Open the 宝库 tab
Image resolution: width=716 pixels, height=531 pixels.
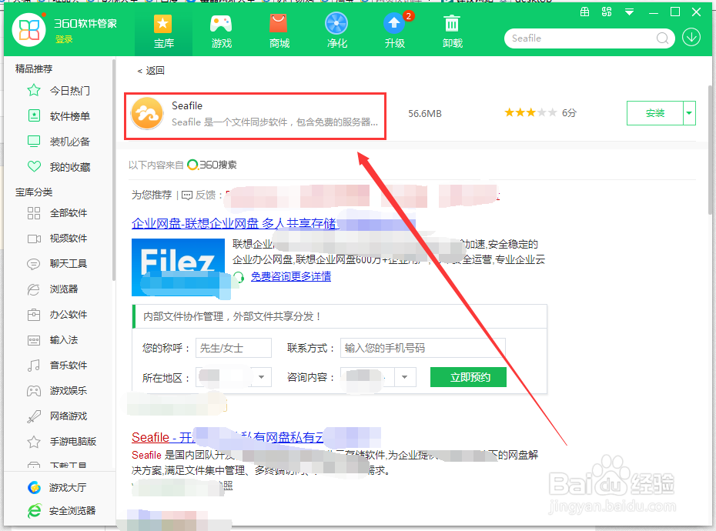pyautogui.click(x=163, y=32)
